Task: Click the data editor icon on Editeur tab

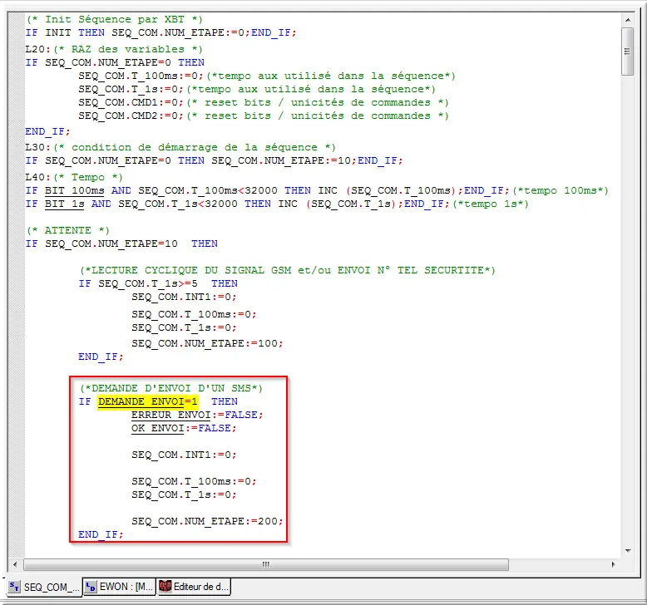Action: click(x=165, y=586)
